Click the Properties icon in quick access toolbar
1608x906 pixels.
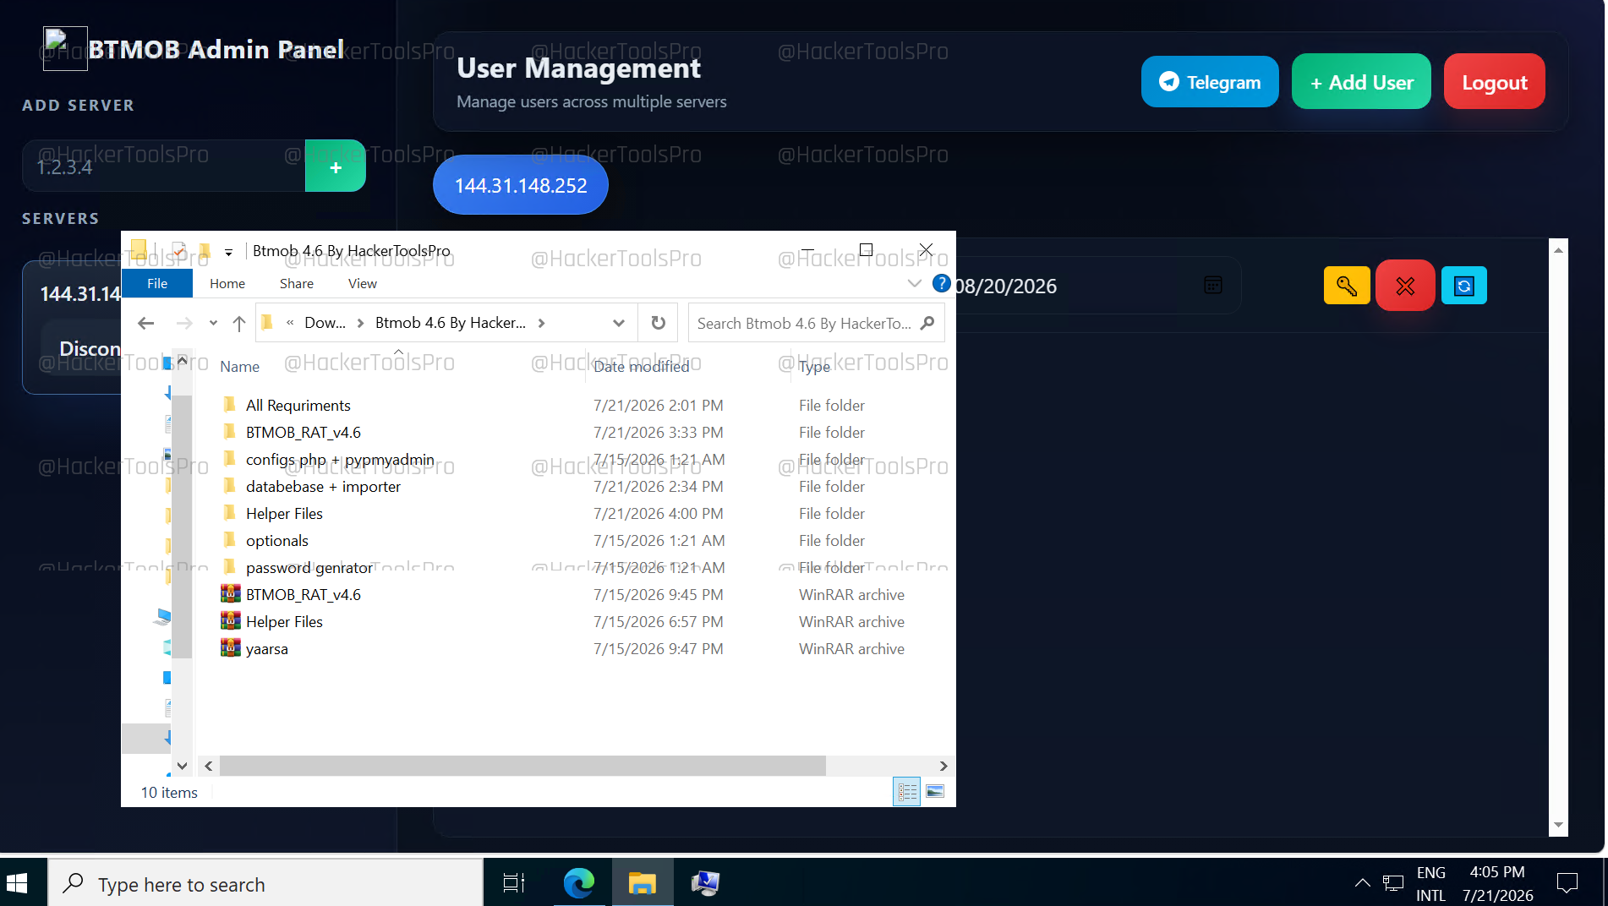(178, 251)
